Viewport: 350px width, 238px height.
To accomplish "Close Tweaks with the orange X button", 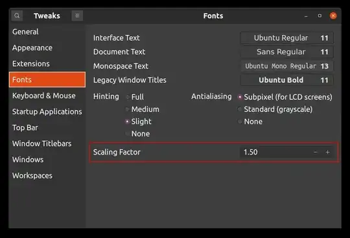I will [333, 16].
